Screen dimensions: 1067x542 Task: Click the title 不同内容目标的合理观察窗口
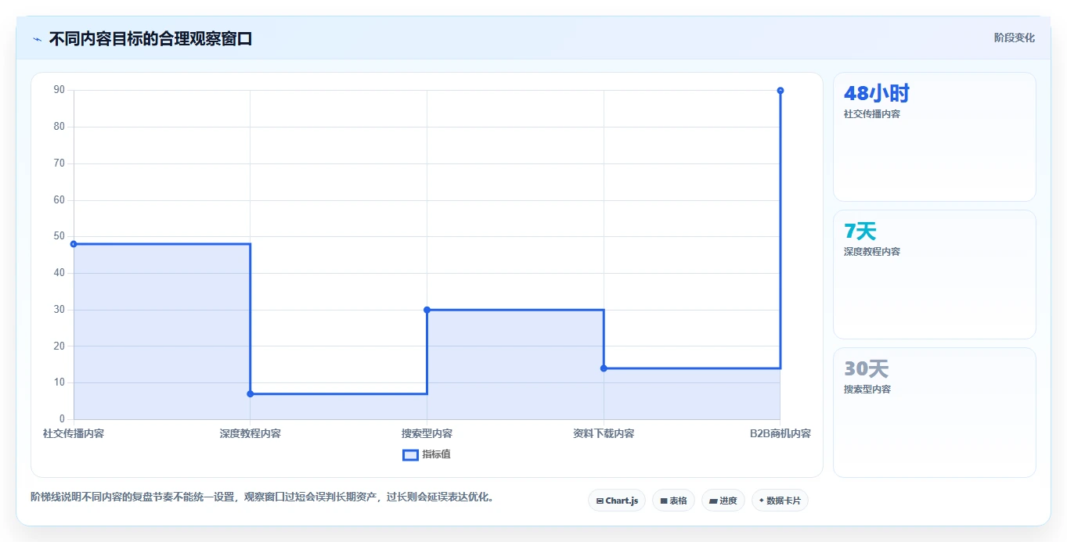point(150,38)
